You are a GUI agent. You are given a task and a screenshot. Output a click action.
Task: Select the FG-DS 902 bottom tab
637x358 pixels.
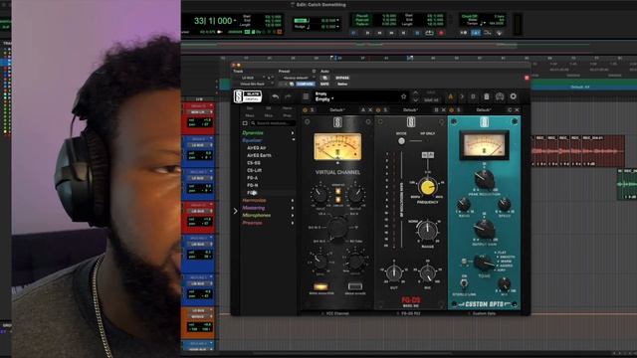[410, 313]
